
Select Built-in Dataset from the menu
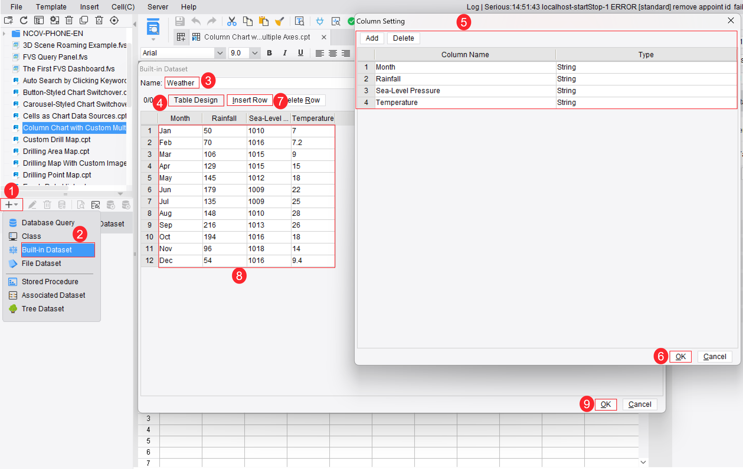pos(58,250)
